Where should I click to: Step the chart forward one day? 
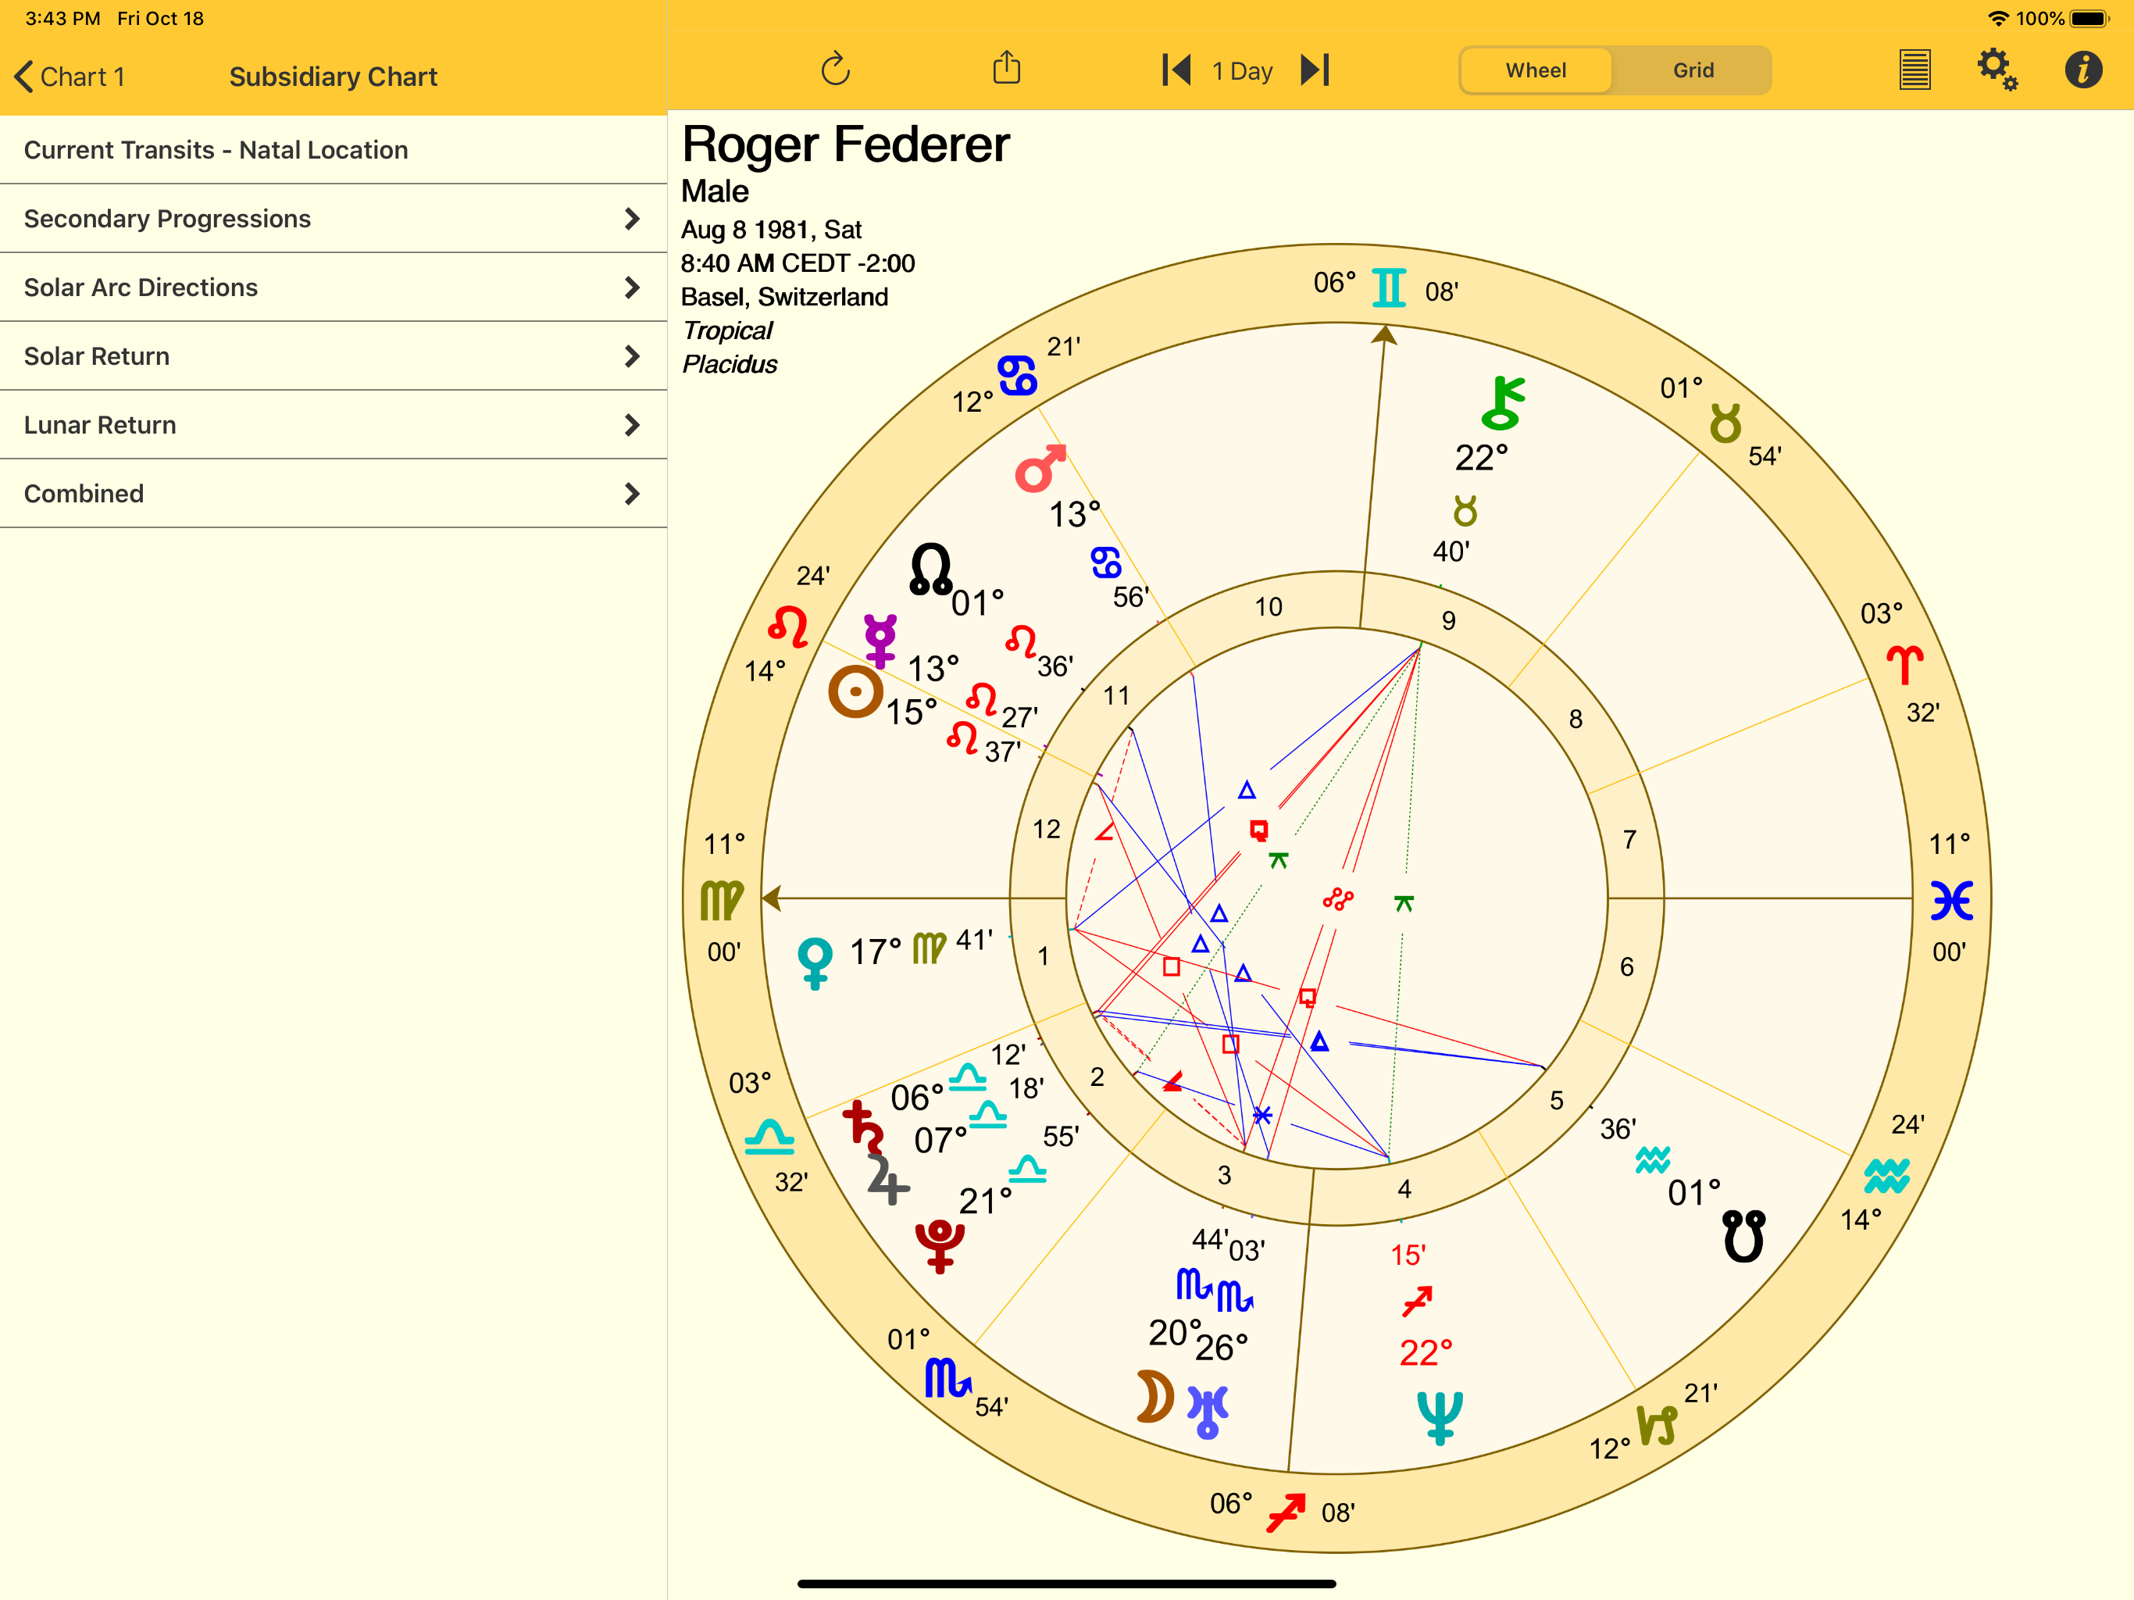(1314, 70)
